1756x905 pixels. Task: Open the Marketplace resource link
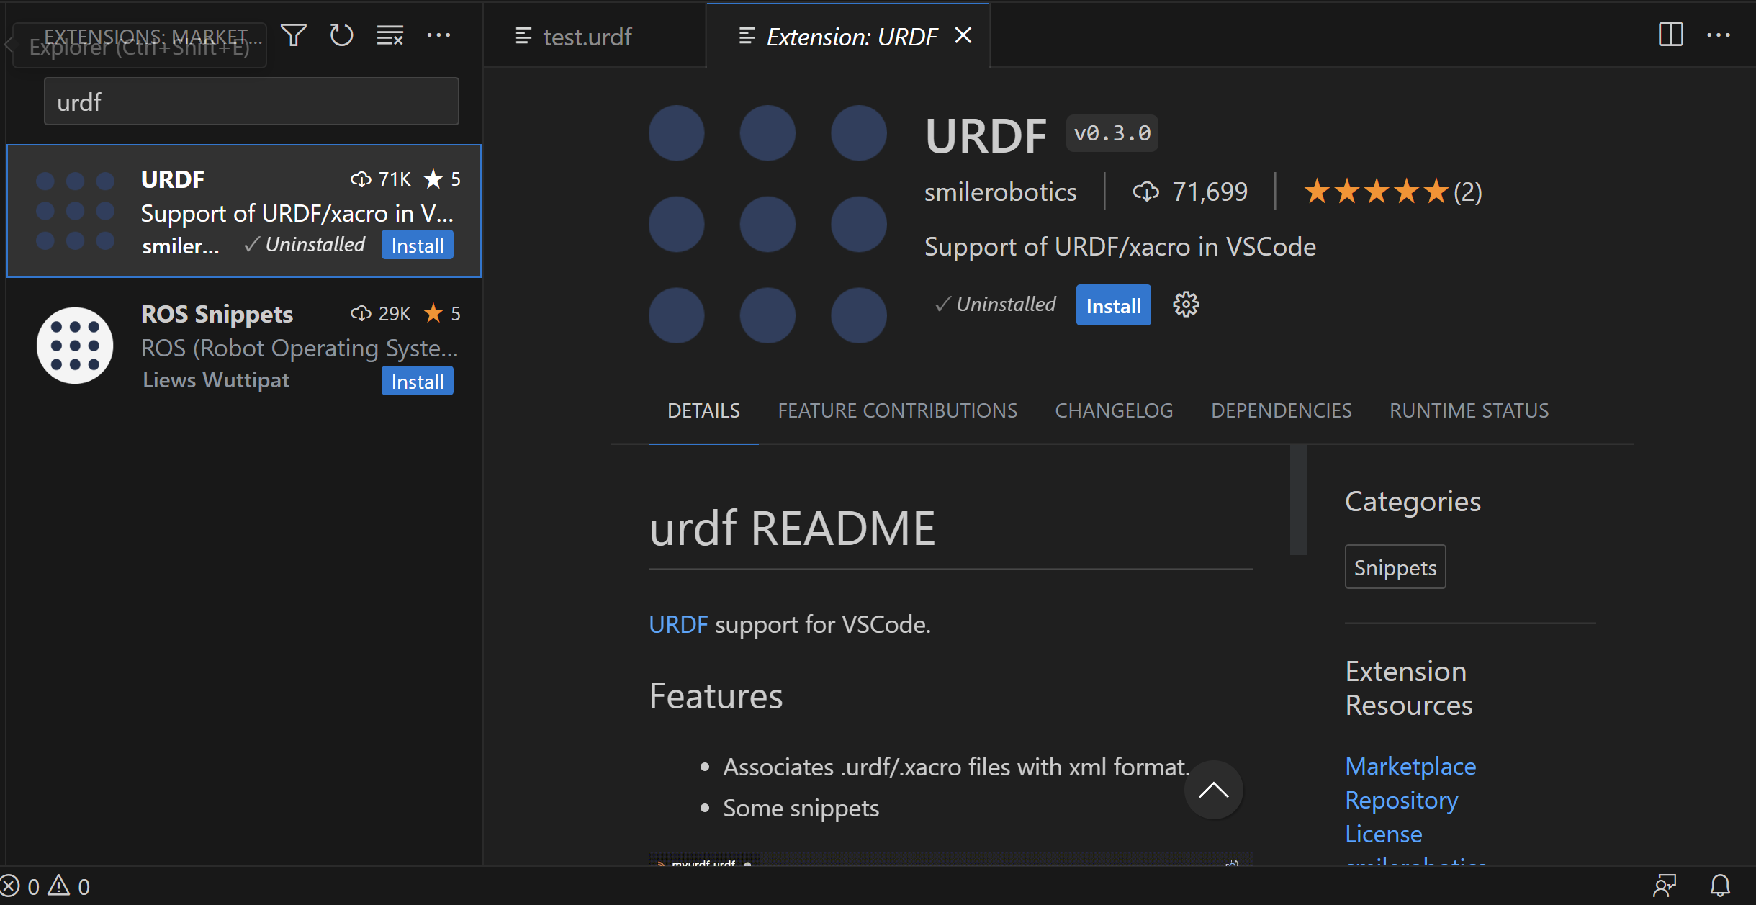[x=1410, y=766]
